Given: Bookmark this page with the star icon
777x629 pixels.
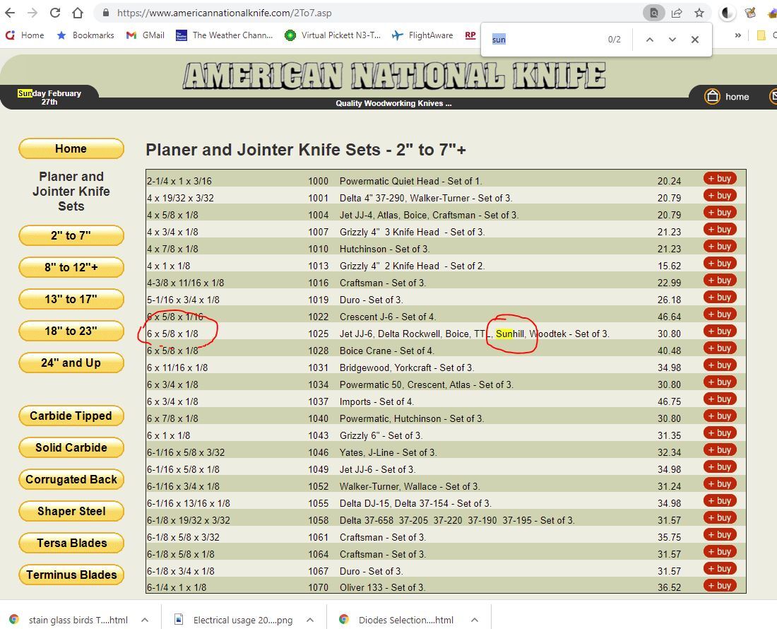Looking at the screenshot, I should [699, 13].
